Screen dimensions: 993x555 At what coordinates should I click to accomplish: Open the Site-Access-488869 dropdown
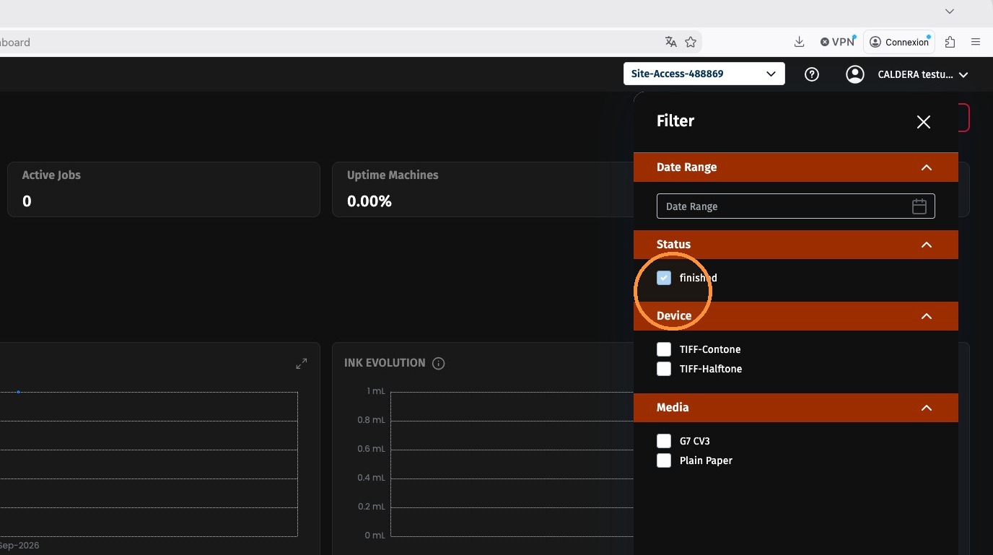pos(704,74)
